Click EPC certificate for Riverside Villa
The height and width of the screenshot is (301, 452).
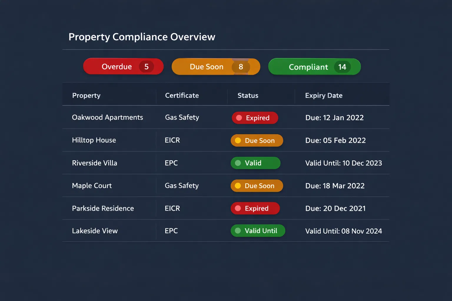click(171, 163)
